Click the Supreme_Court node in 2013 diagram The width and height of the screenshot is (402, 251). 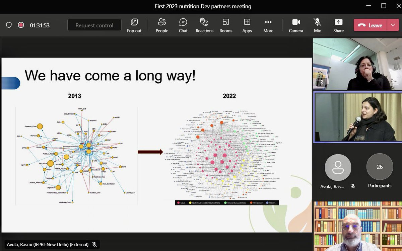[40, 126]
